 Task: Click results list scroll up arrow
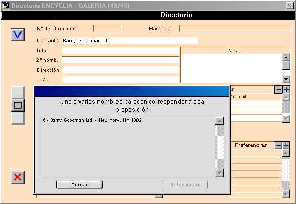tap(220, 121)
